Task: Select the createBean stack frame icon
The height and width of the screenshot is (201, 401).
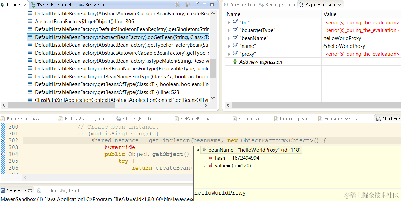Action: tap(30, 13)
